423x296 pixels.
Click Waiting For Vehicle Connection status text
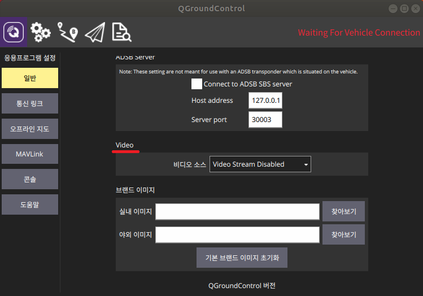[x=359, y=33]
